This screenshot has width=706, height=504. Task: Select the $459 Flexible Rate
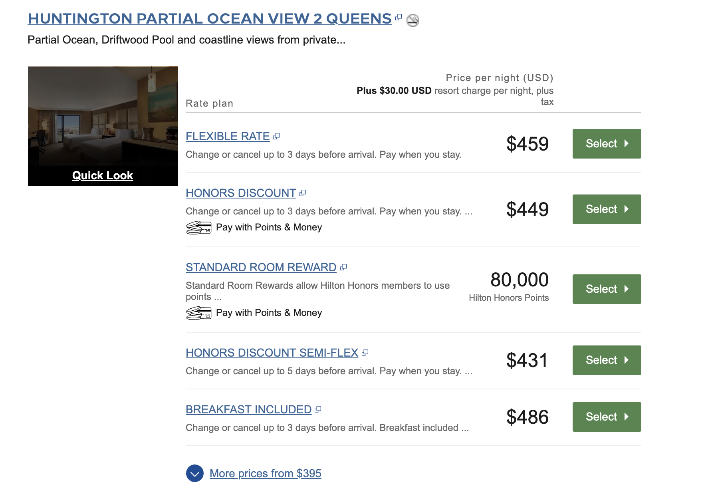point(607,144)
